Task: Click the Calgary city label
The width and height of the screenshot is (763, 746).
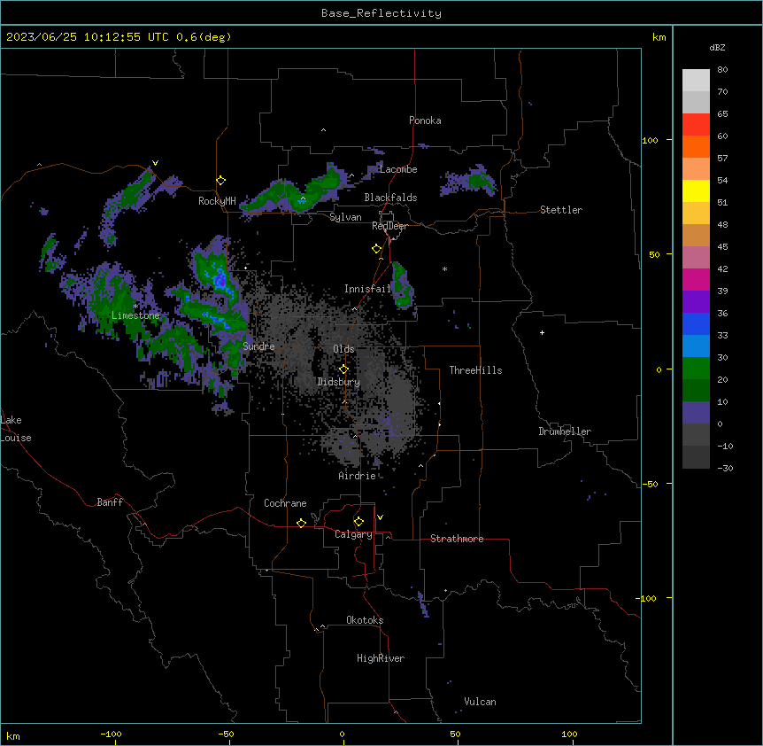Action: click(x=353, y=534)
